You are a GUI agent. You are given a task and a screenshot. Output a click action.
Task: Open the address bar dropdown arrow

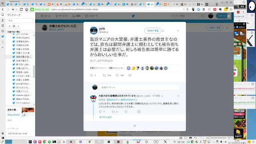(184, 10)
